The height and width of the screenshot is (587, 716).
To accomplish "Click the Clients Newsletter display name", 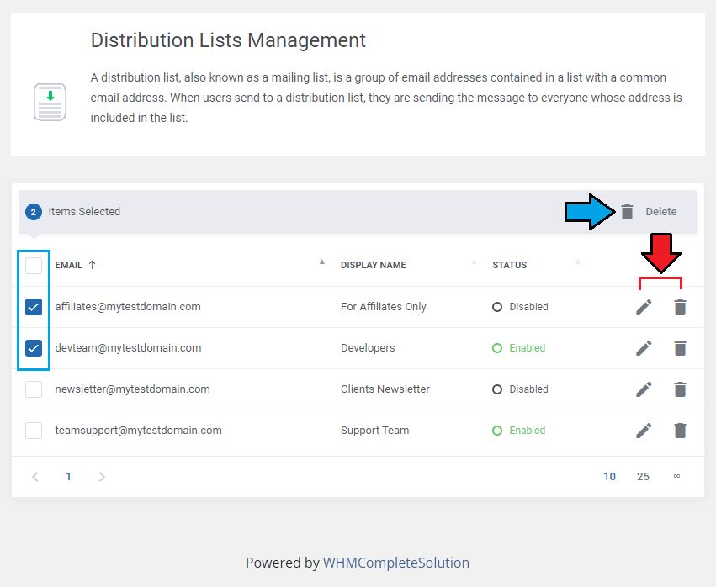I will point(385,389).
